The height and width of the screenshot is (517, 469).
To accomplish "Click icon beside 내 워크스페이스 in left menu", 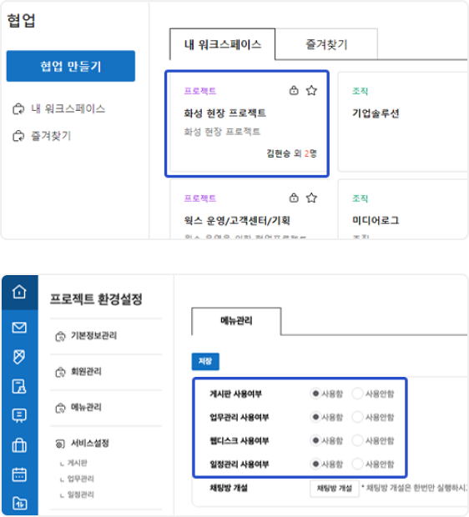I will (18, 108).
